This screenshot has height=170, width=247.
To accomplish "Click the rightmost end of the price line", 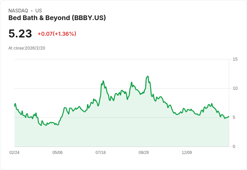I will [229, 116].
